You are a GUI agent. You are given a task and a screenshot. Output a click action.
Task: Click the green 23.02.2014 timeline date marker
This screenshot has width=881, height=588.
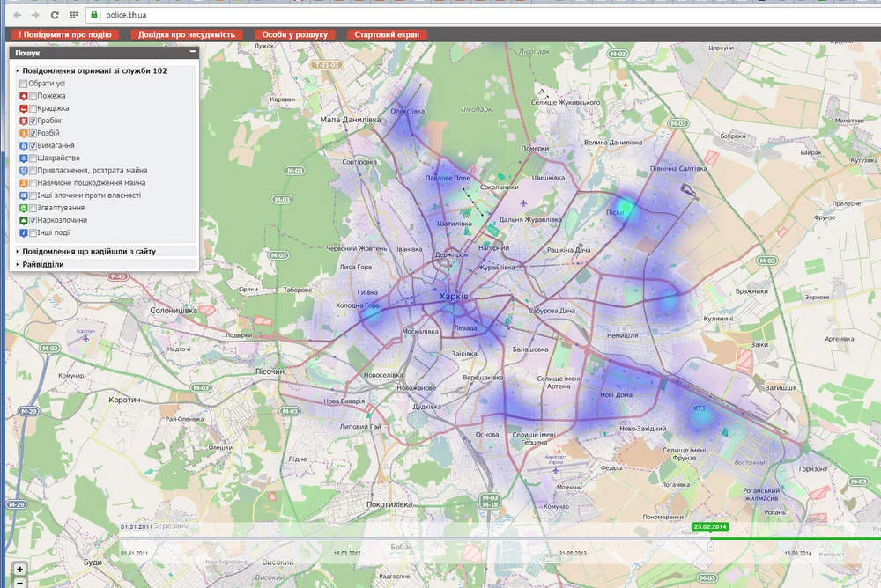(x=710, y=526)
